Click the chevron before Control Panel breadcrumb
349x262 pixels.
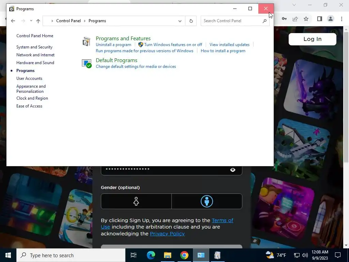52,21
